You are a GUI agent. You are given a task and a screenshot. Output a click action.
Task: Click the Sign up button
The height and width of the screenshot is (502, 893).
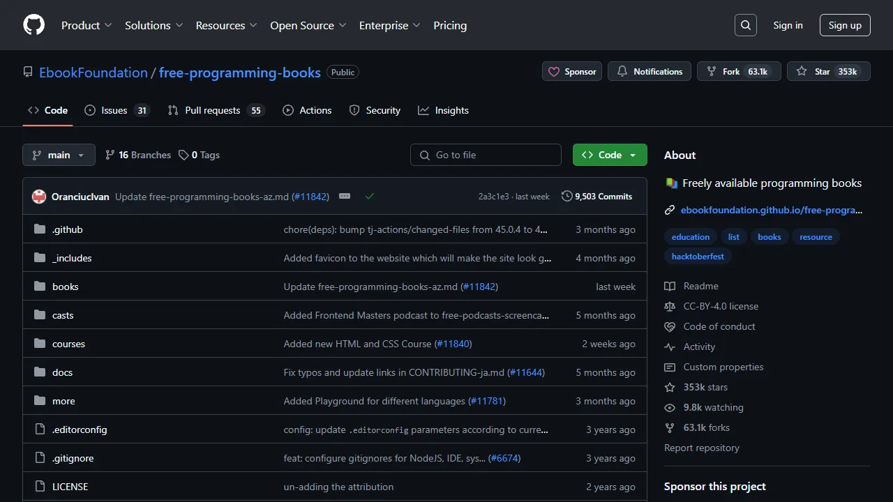845,25
